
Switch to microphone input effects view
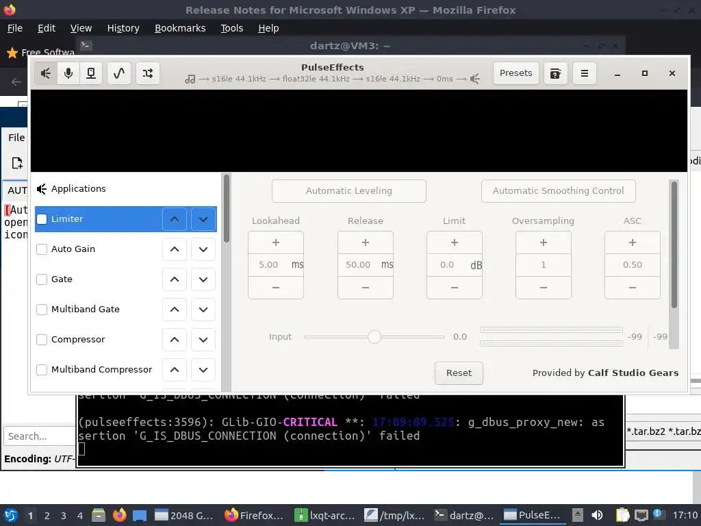pyautogui.click(x=68, y=73)
